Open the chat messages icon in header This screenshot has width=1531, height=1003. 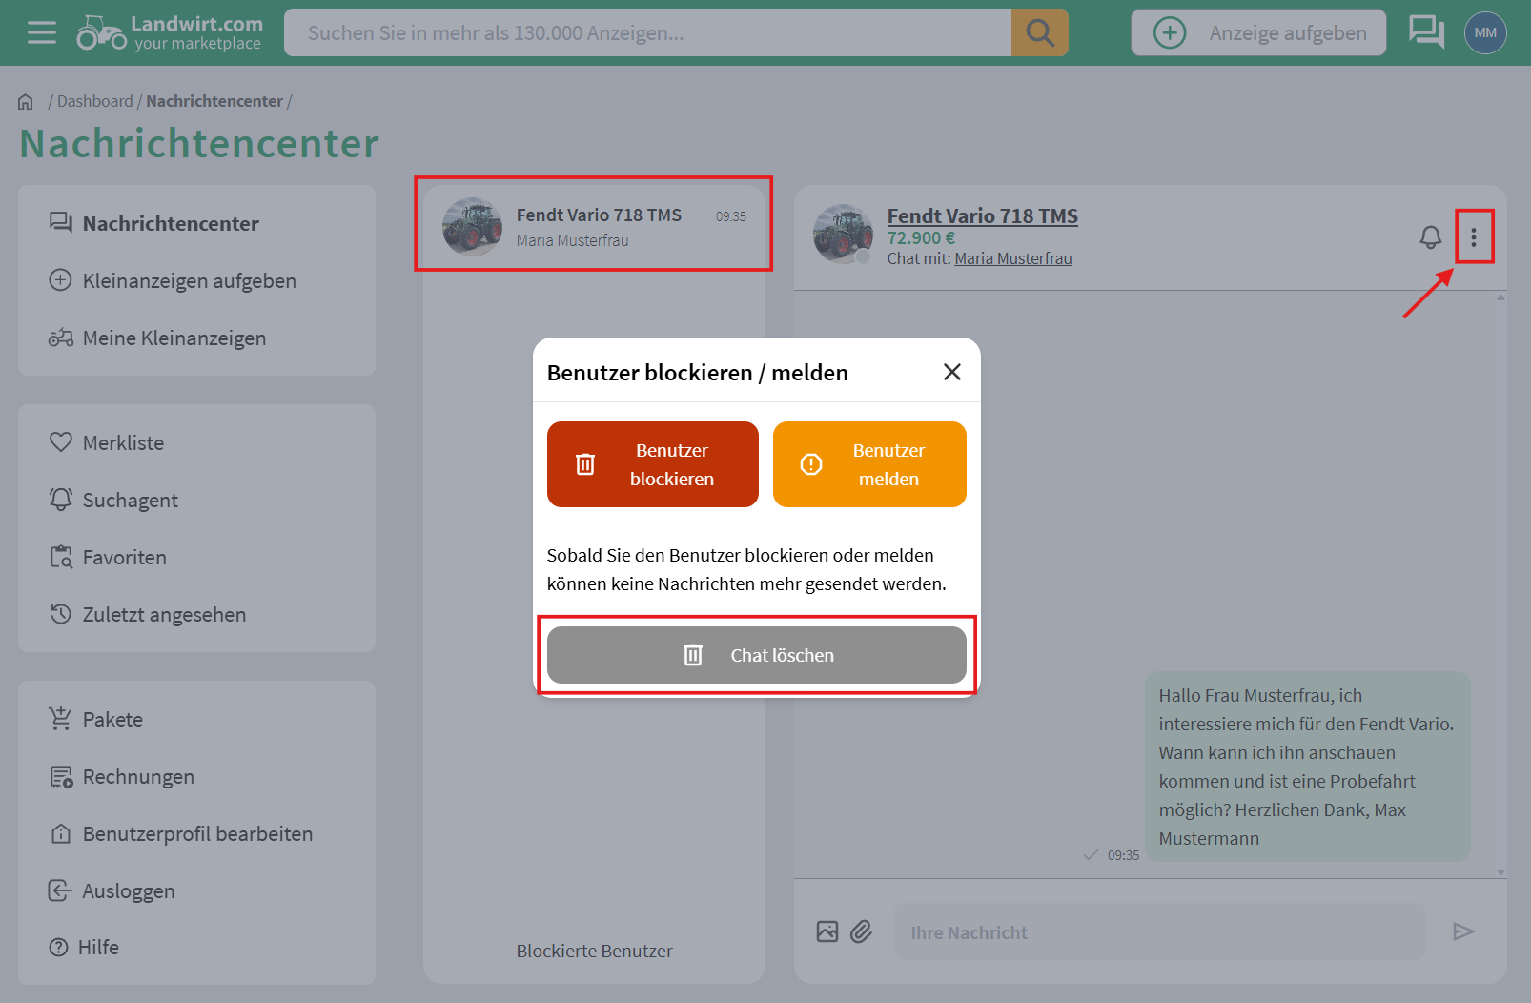[1426, 32]
